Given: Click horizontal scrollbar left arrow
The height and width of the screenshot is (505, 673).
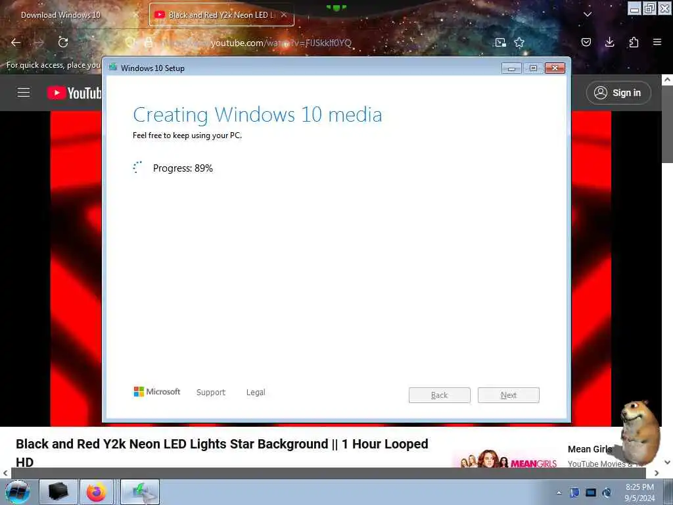Looking at the screenshot, I should point(5,473).
